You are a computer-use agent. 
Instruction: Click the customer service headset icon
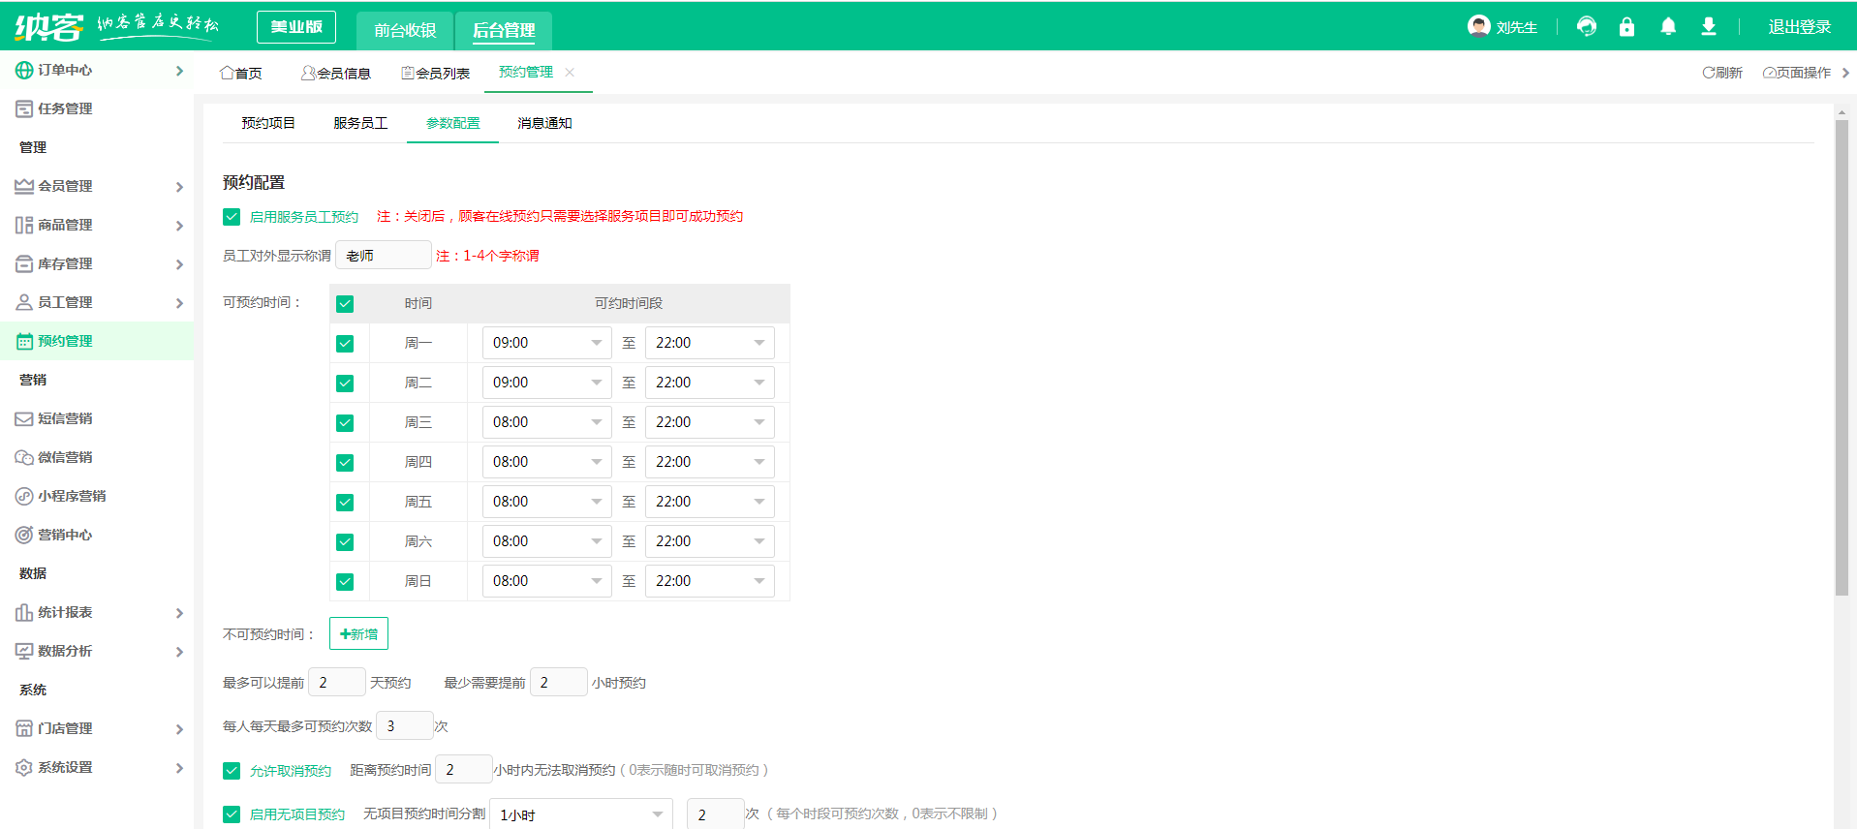[x=1586, y=26]
